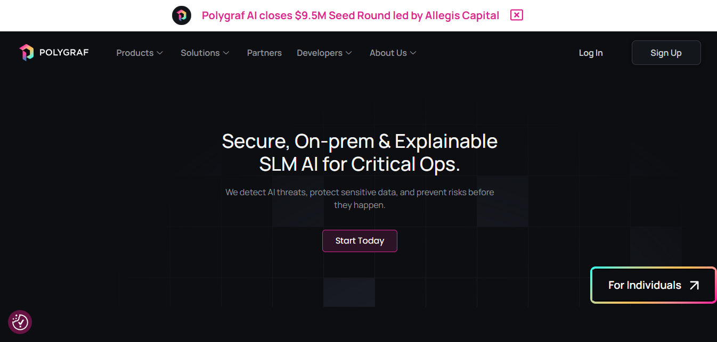The height and width of the screenshot is (342, 717).
Task: Expand the Products dropdown menu
Action: [x=139, y=53]
